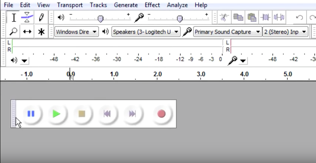Click the input volume slider thumb
The width and height of the screenshot is (316, 163).
pos(180,19)
